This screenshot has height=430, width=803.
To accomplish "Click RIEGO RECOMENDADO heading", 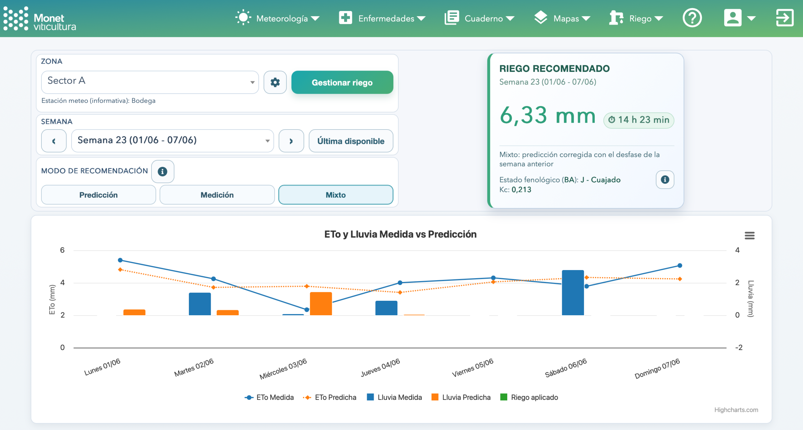I will coord(554,68).
